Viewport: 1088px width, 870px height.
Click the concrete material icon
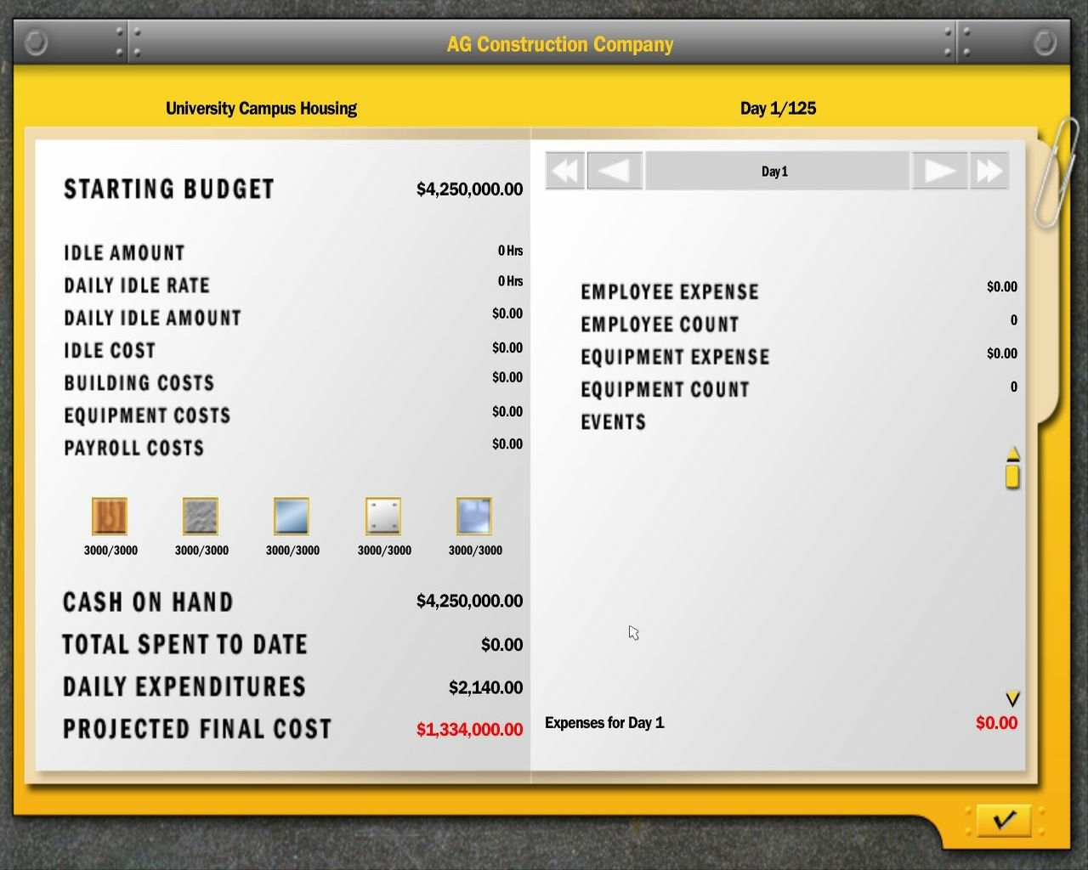[201, 516]
